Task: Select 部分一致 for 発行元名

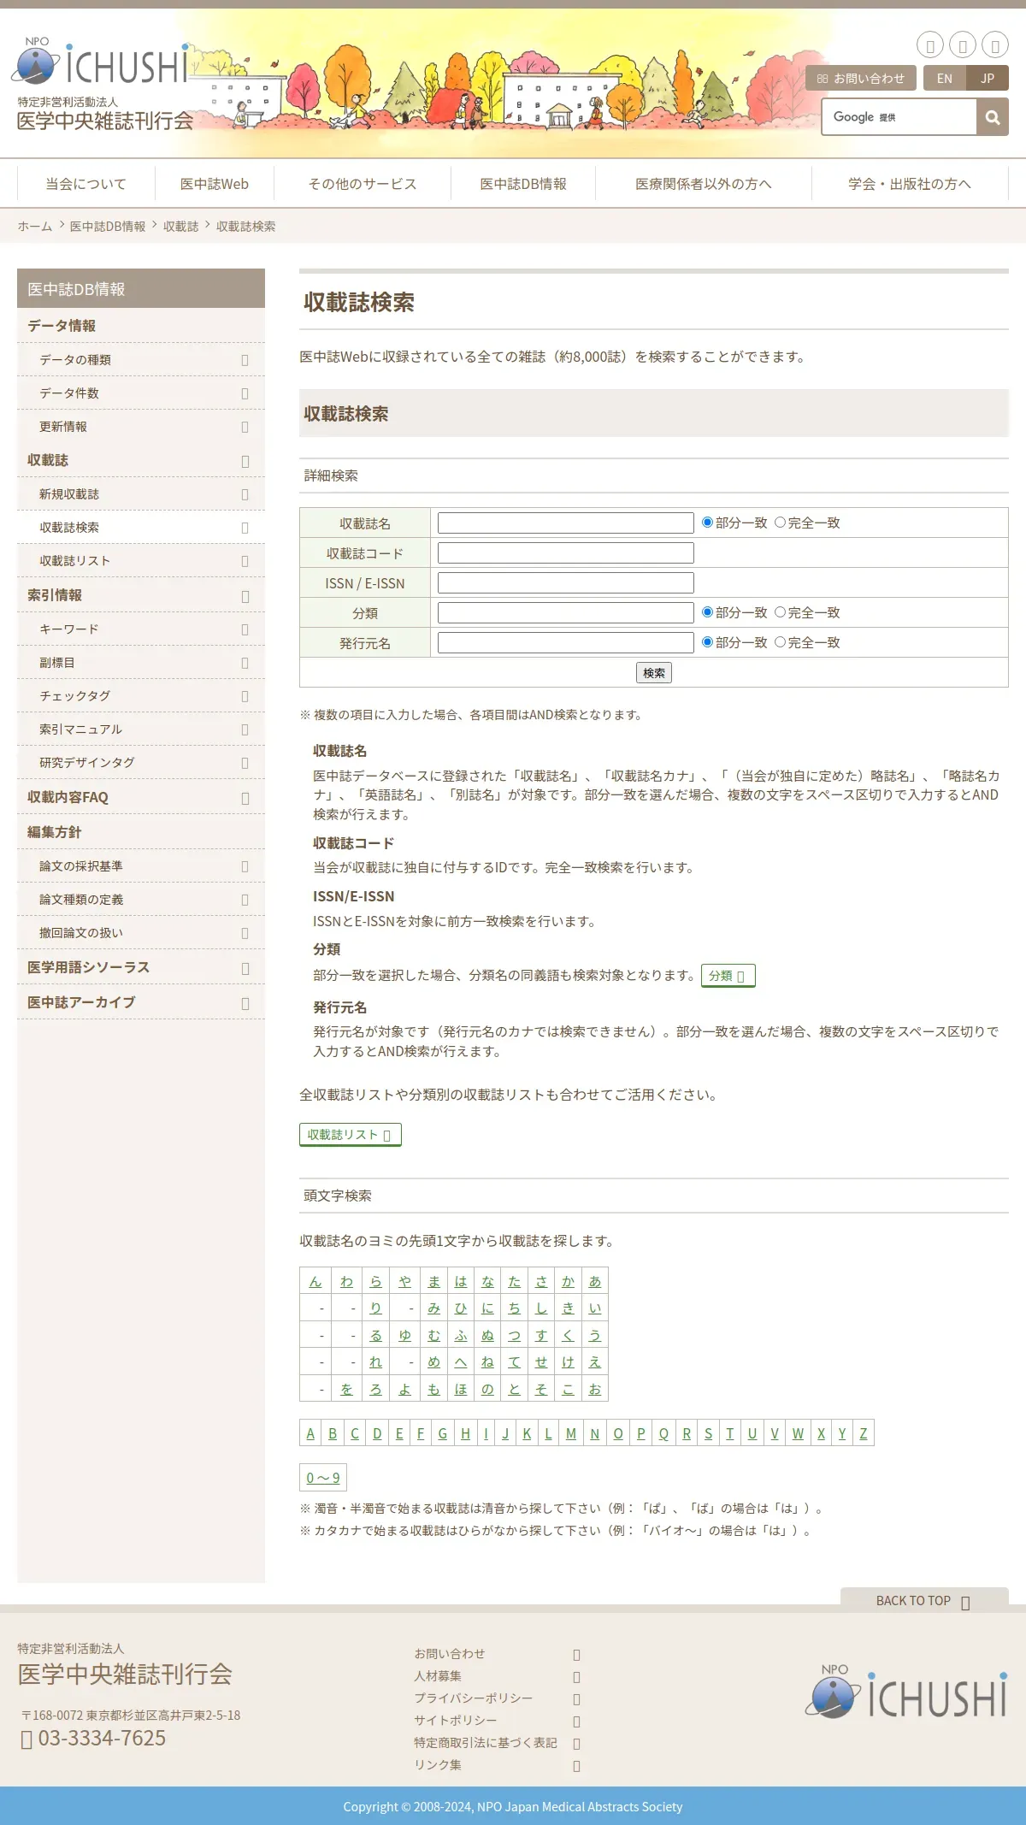Action: pos(707,642)
